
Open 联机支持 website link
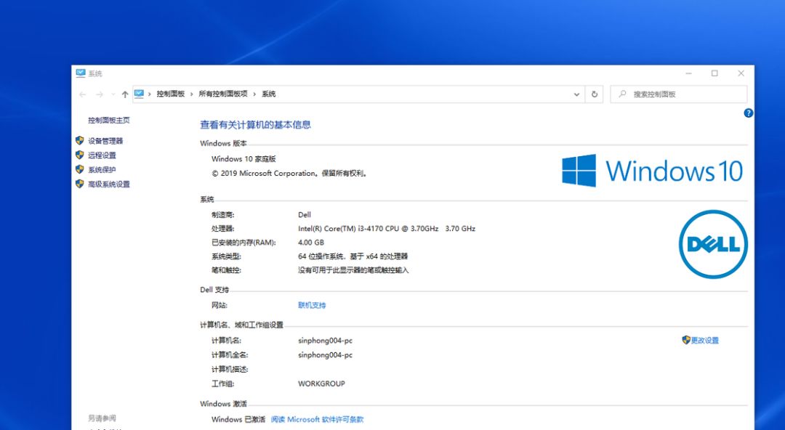312,305
